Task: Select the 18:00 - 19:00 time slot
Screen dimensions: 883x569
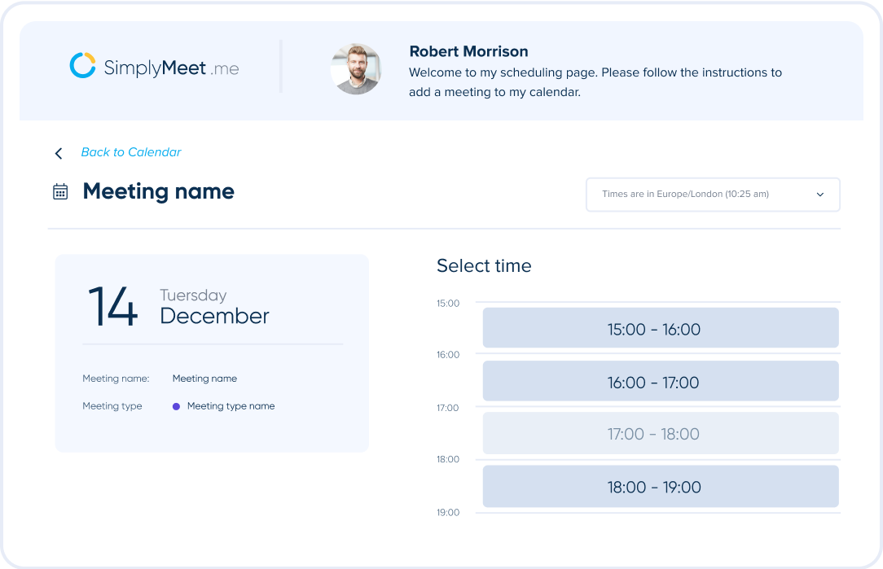Action: tap(661, 486)
